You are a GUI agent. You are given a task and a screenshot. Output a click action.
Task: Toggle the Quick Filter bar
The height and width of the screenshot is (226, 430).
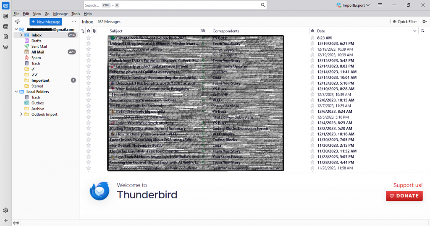(404, 22)
